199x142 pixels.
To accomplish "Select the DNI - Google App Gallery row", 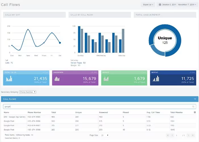I will pos(14,117).
